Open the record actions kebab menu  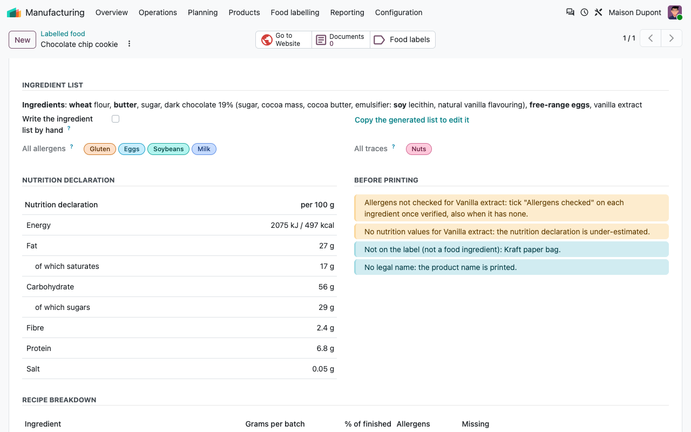pos(129,44)
